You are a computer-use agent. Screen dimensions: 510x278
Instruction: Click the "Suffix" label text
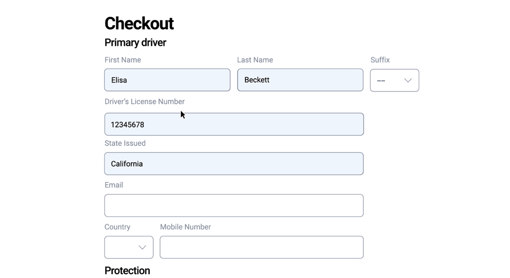pyautogui.click(x=380, y=60)
